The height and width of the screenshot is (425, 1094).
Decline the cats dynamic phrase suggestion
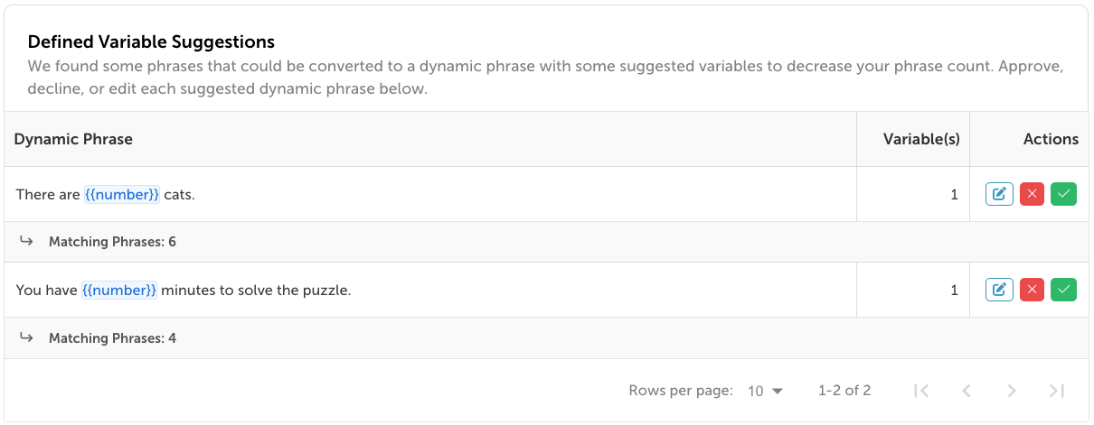click(x=1032, y=194)
